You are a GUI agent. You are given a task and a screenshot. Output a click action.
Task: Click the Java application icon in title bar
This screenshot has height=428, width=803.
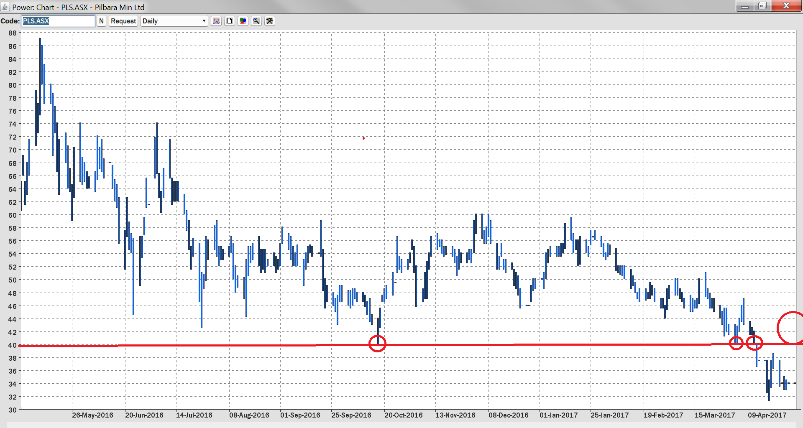5,7
